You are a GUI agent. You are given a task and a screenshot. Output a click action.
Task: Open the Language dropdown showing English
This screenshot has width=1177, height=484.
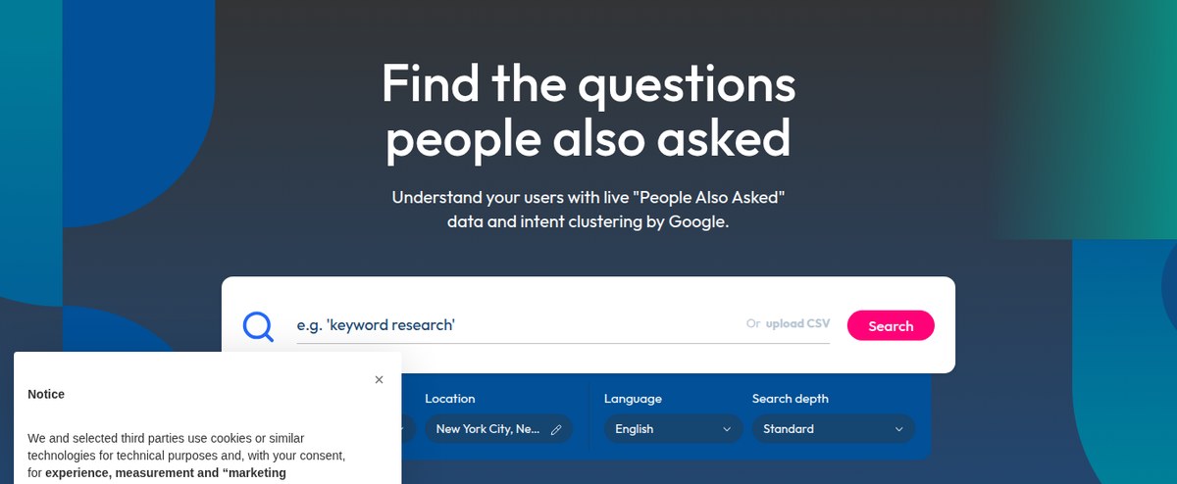[673, 429]
